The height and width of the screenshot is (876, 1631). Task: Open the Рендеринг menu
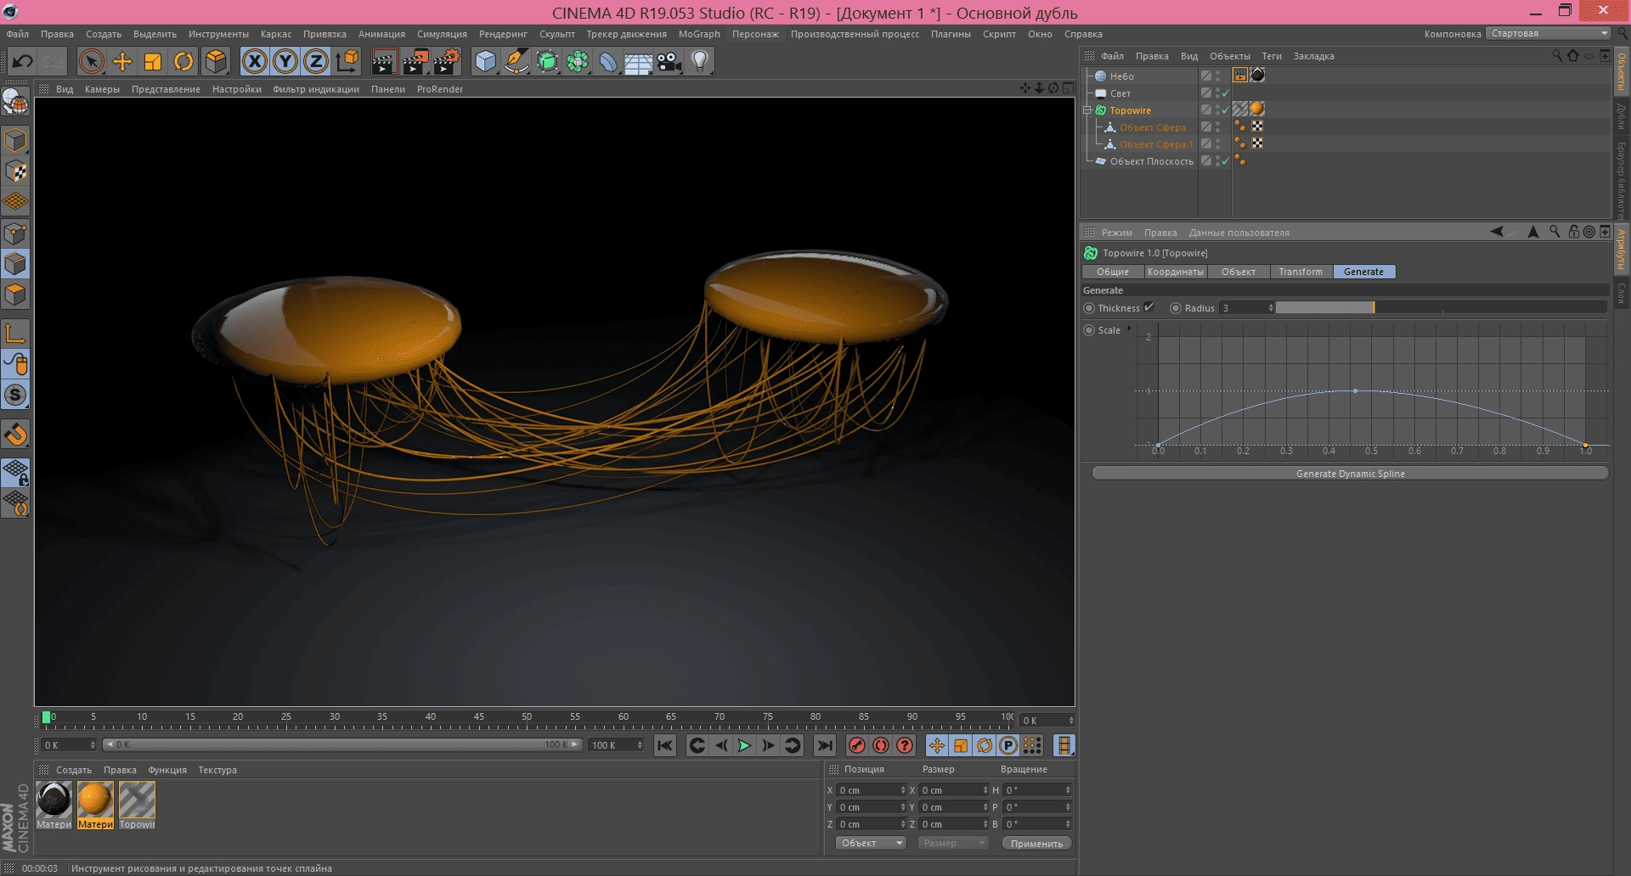503,34
